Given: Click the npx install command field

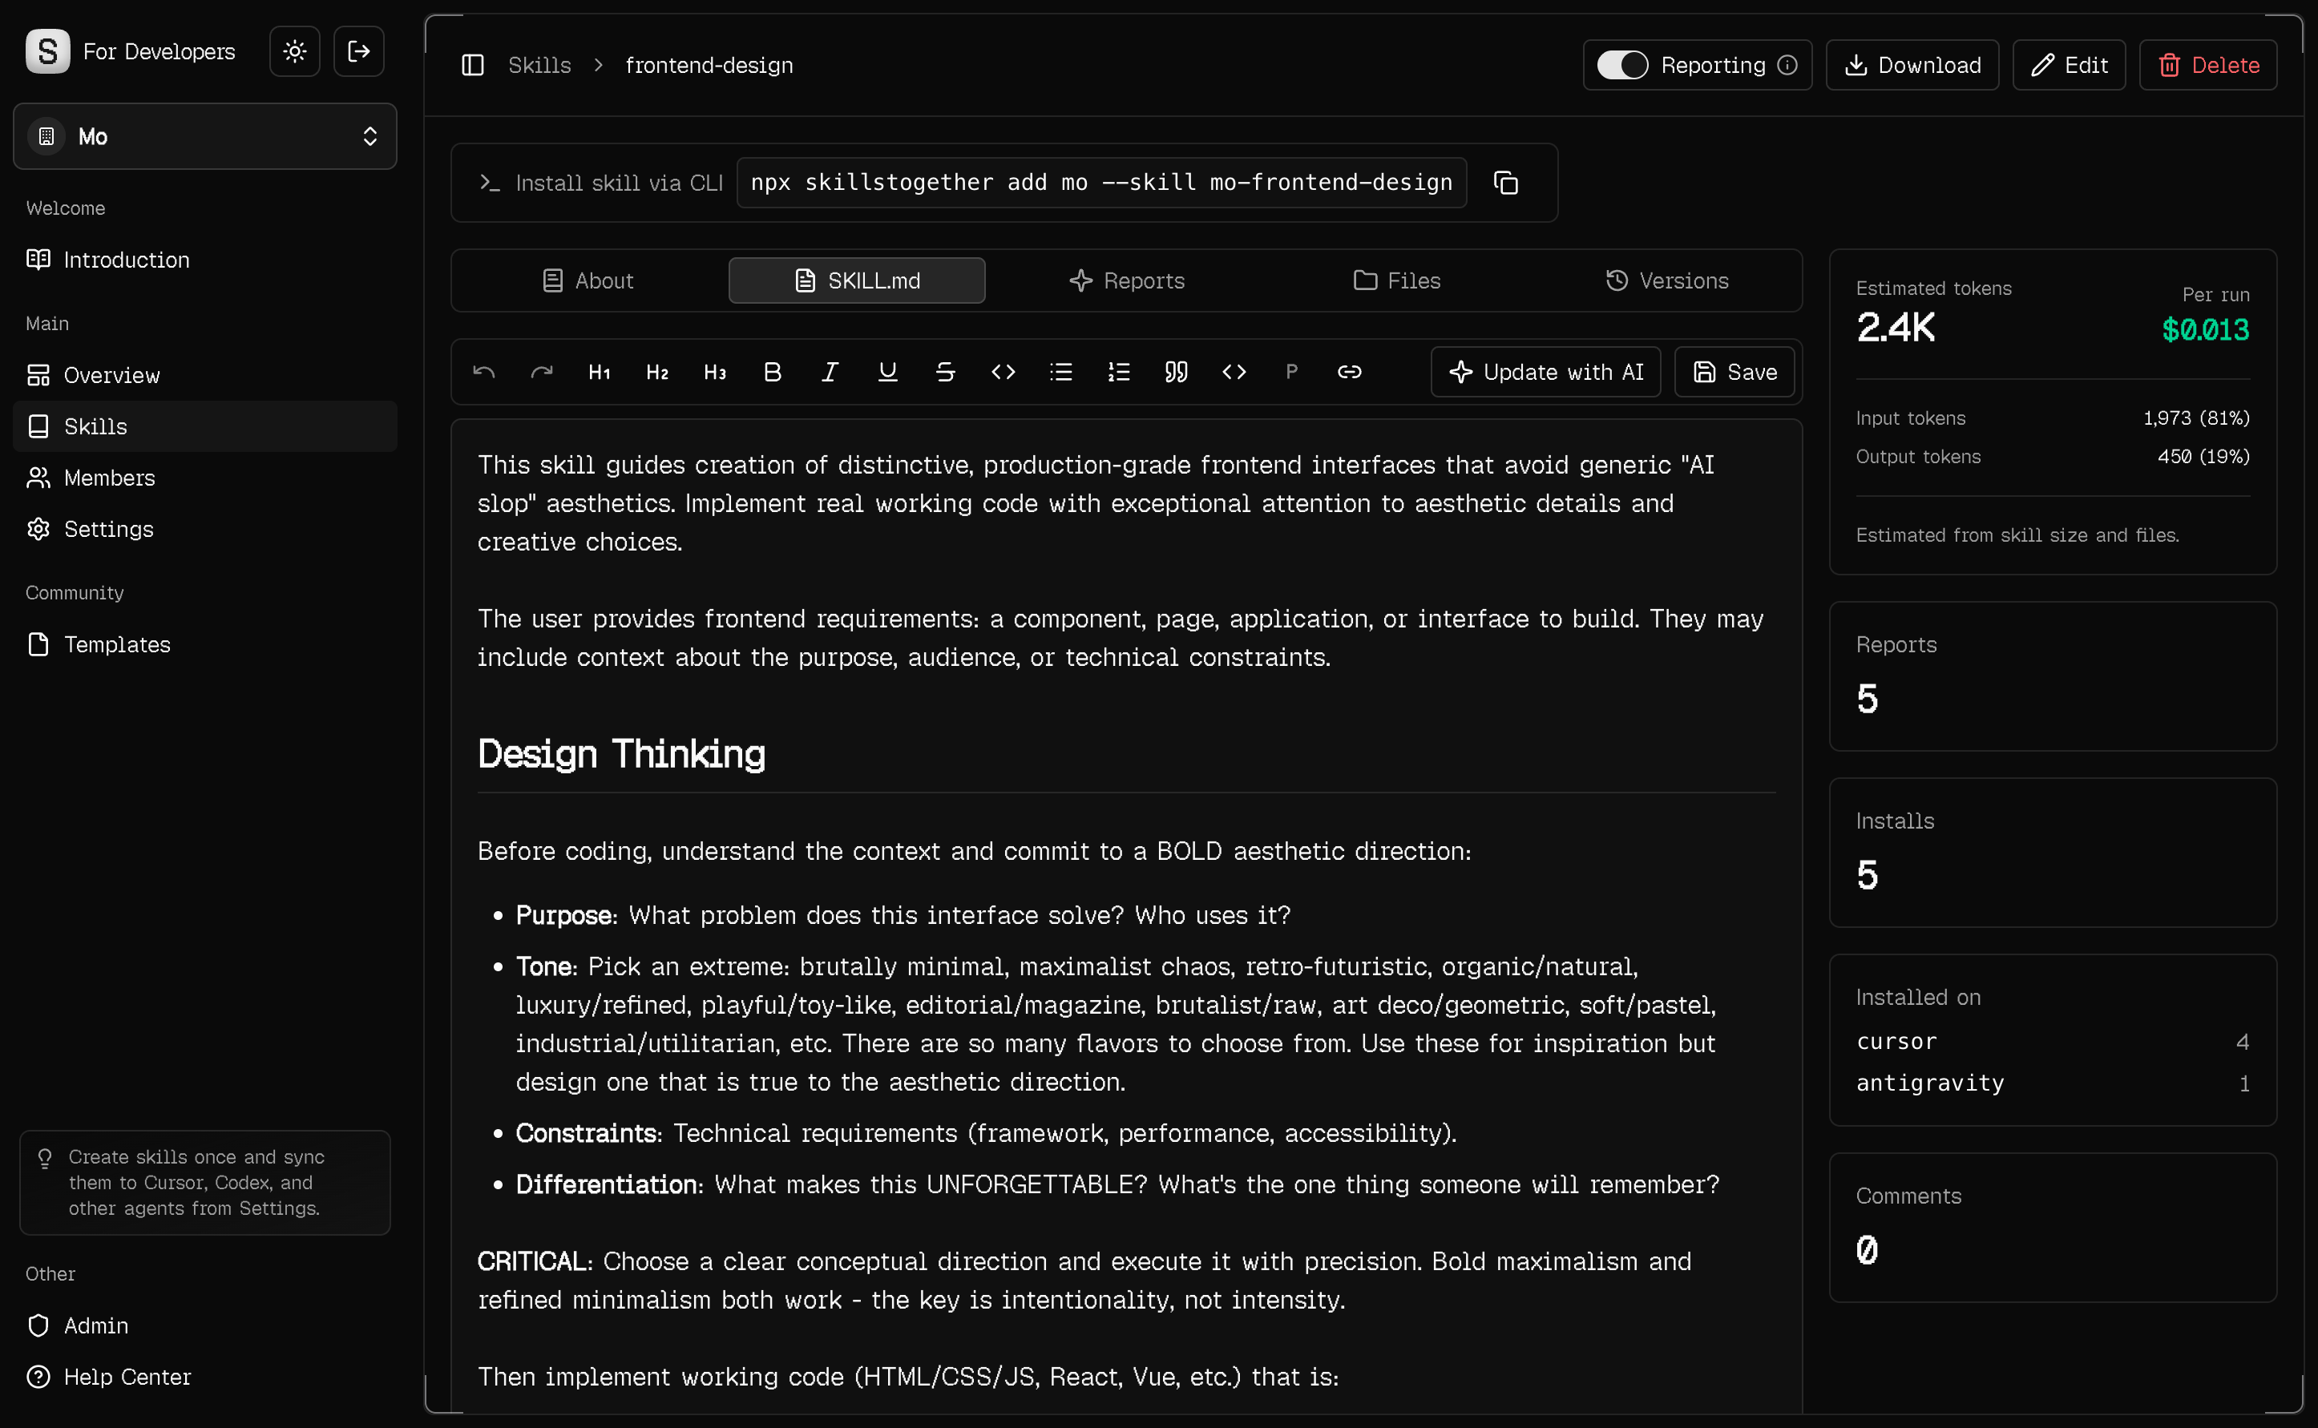Looking at the screenshot, I should 1100,182.
